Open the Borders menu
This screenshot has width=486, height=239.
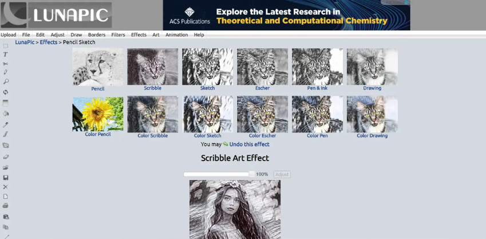pos(97,35)
